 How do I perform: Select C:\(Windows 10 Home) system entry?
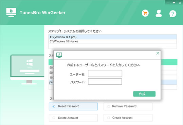[113, 41]
